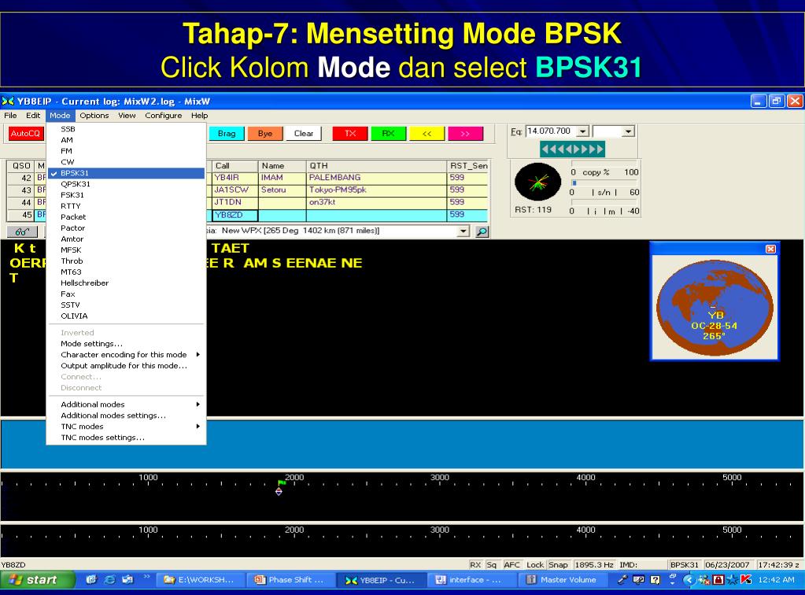Open the E:\WORKSH… folder from taskbar
805x595 pixels.
click(x=200, y=579)
